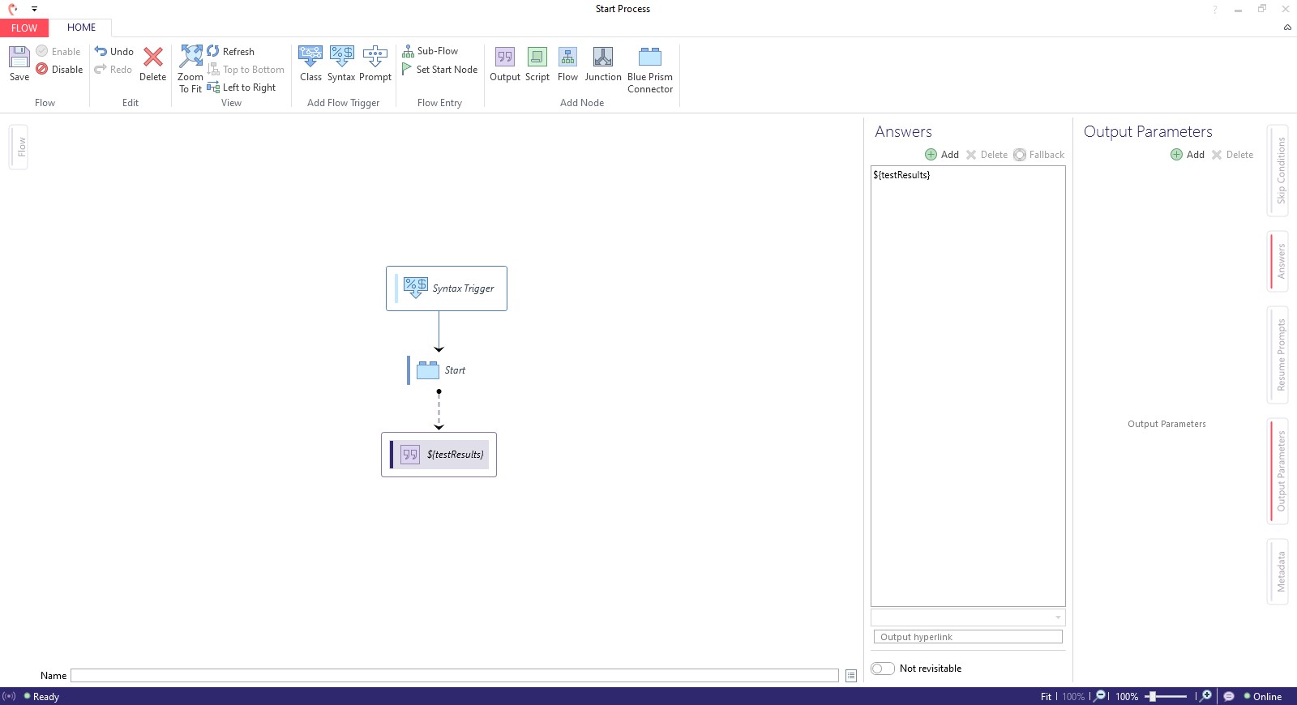Open the editor icon beside Name field

coord(851,676)
